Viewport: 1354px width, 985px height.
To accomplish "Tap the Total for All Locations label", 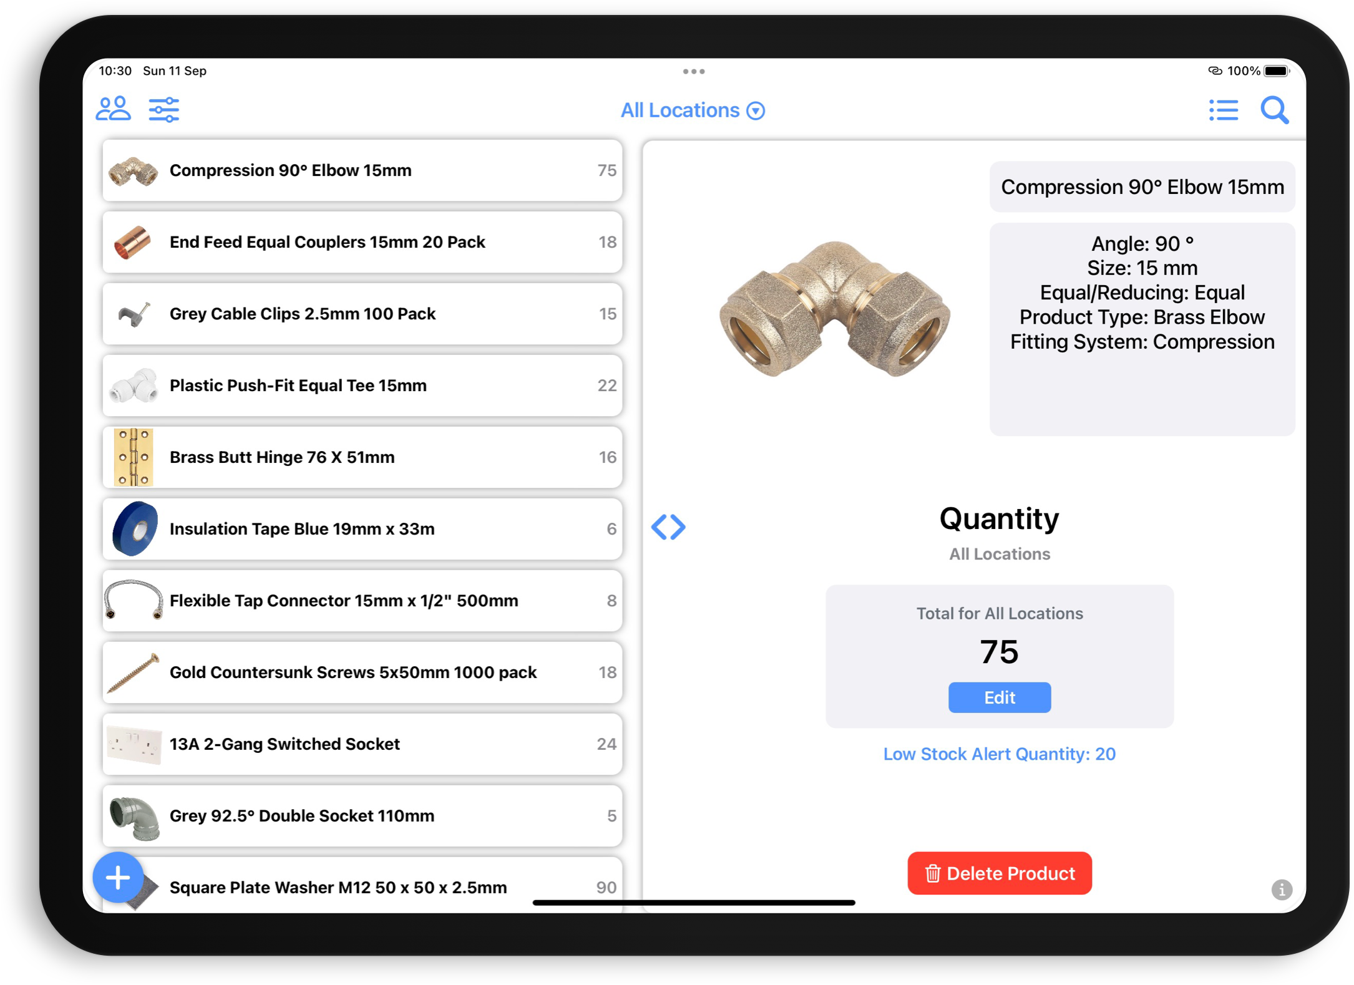I will coord(999,614).
